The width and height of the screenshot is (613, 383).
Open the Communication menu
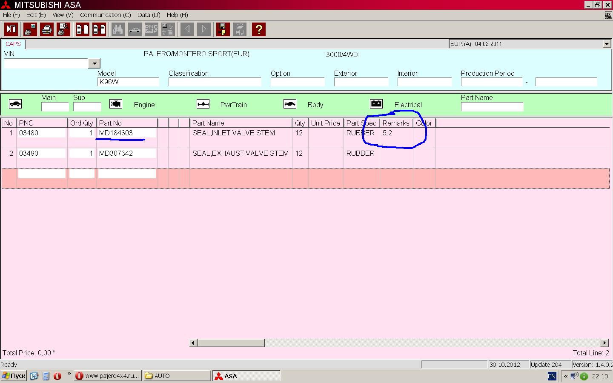coord(105,15)
